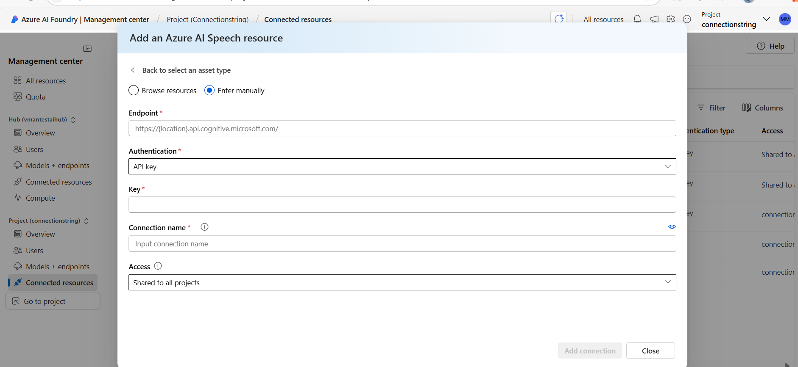This screenshot has height=367, width=798.
Task: Expand the Project (connectionstring) selector
Action: click(86, 221)
